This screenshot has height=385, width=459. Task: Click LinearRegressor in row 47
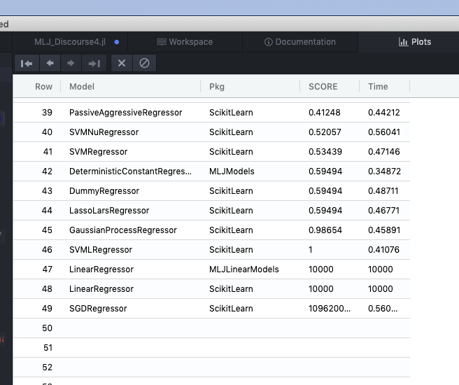(101, 269)
